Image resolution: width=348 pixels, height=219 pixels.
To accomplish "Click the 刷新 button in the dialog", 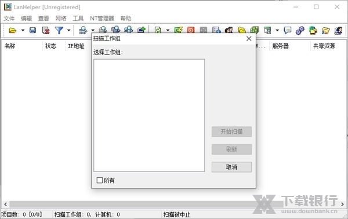I will 231,149.
